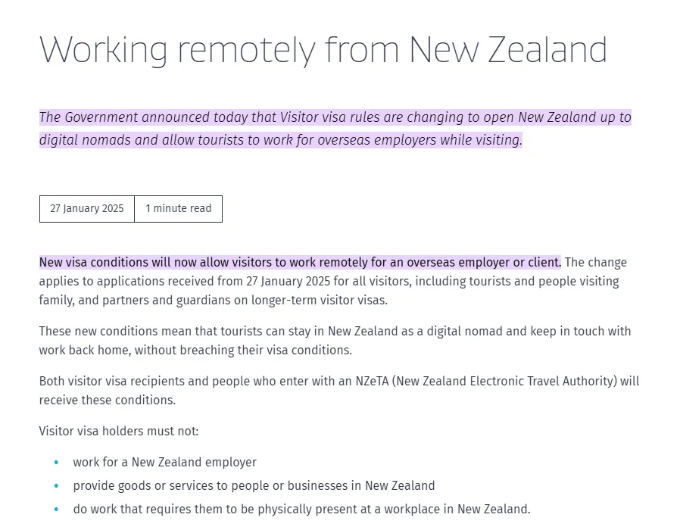Viewport: 680px width, 530px height.
Task: Click the highlighted sentence 'New visa conditions will now allow'
Action: (x=300, y=263)
